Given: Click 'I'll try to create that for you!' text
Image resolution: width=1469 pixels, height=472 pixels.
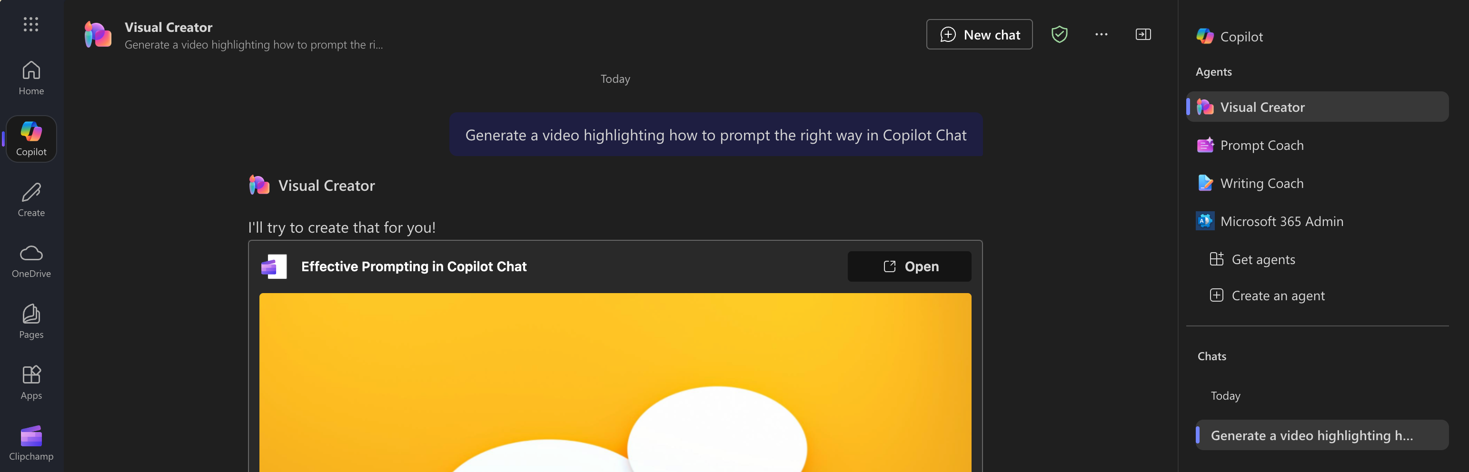Looking at the screenshot, I should coord(342,227).
